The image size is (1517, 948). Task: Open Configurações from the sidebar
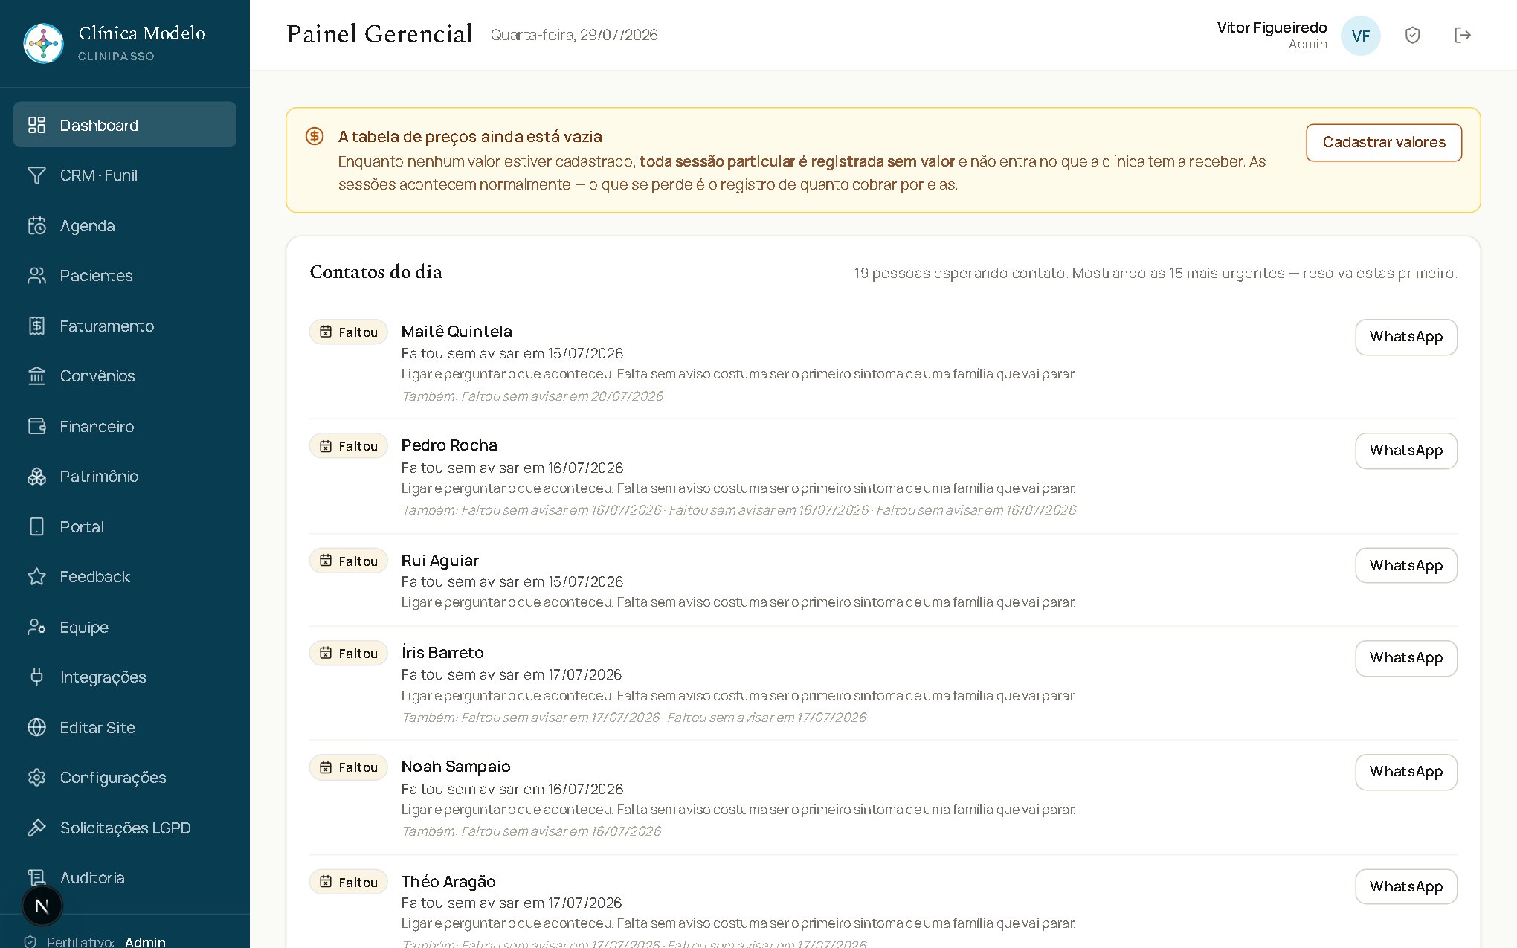click(x=125, y=778)
